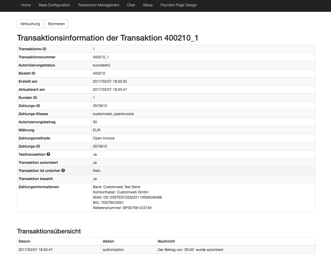Open the Setup menu item
331x263 pixels.
point(148,5)
